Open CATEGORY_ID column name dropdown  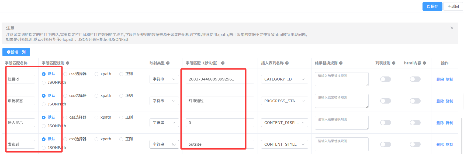pos(284,79)
